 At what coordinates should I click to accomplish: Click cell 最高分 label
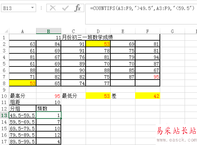pos(23,96)
